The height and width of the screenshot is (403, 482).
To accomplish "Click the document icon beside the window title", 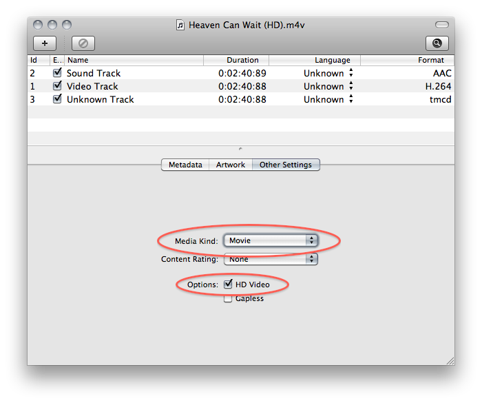I will pos(180,25).
